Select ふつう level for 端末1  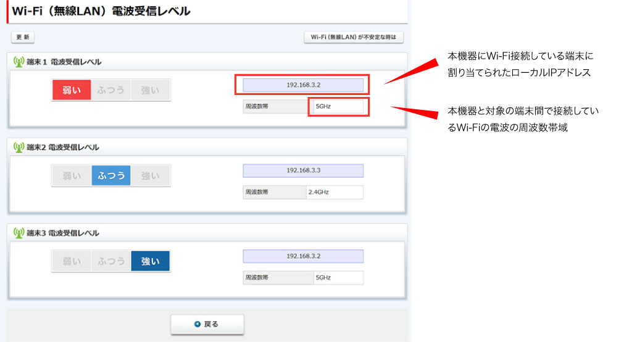pos(111,90)
